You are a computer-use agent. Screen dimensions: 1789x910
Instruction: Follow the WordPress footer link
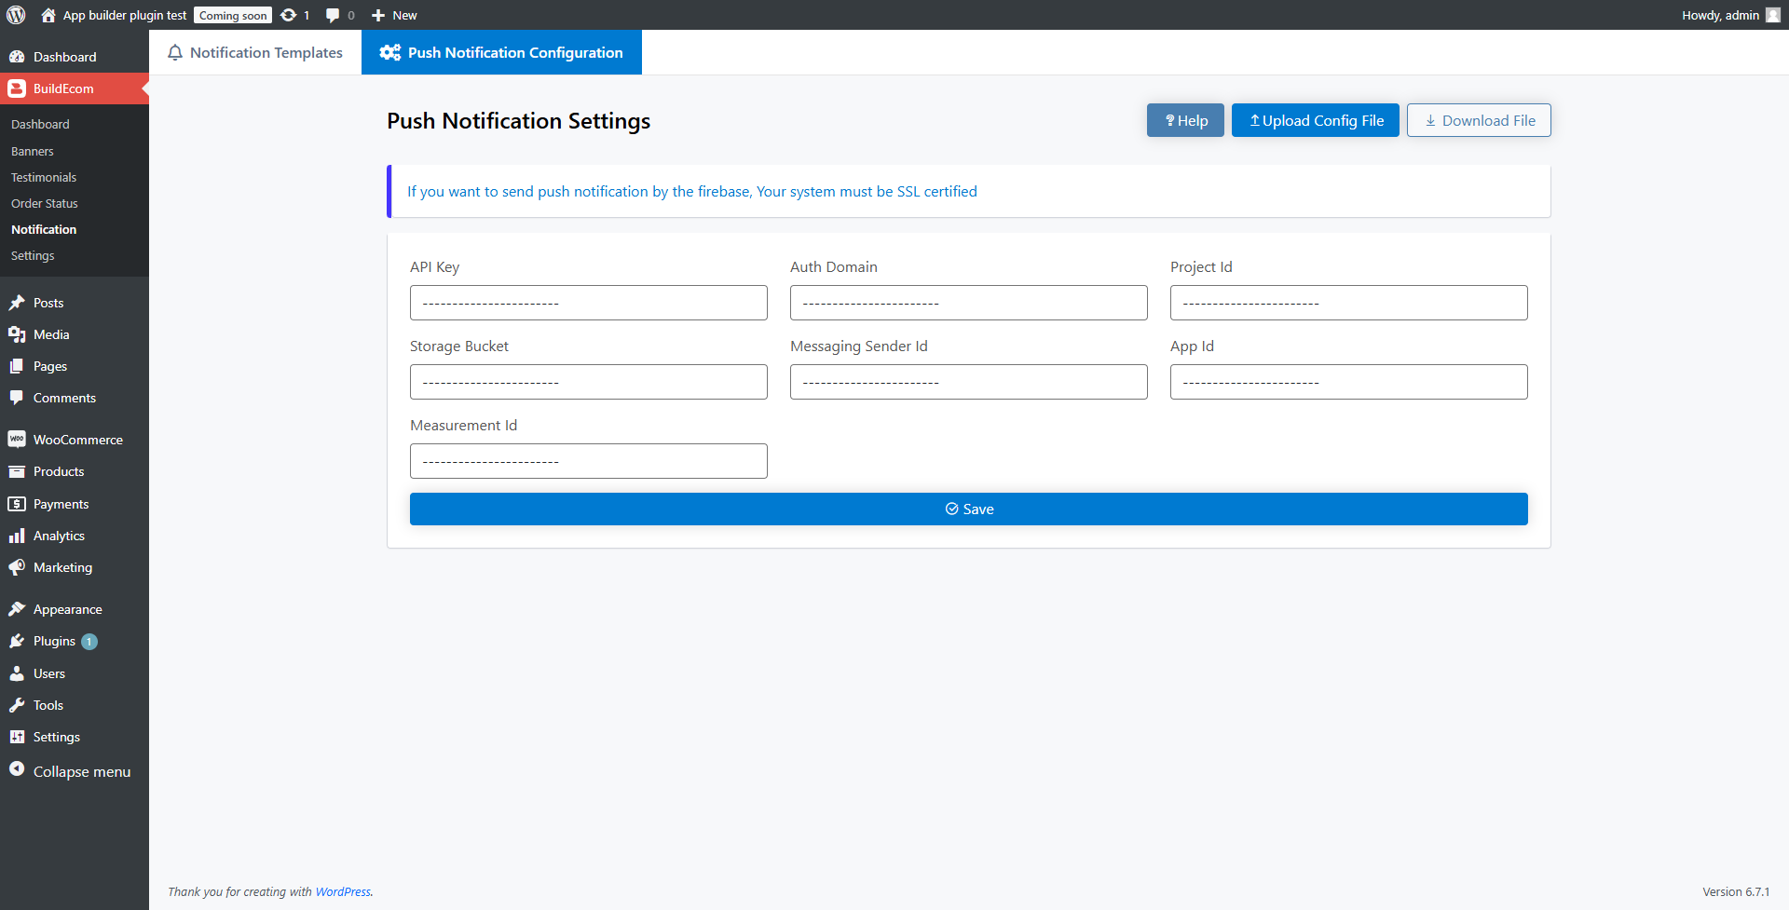(343, 891)
